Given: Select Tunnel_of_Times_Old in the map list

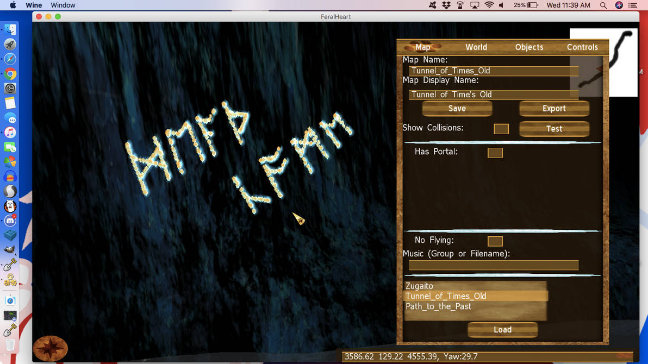Looking at the screenshot, I should 475,296.
